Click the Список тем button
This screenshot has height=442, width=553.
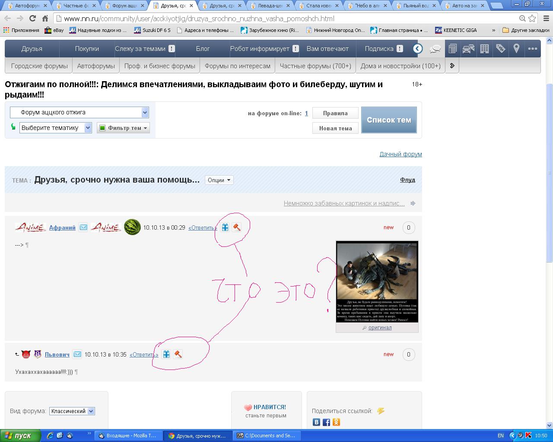tap(389, 120)
